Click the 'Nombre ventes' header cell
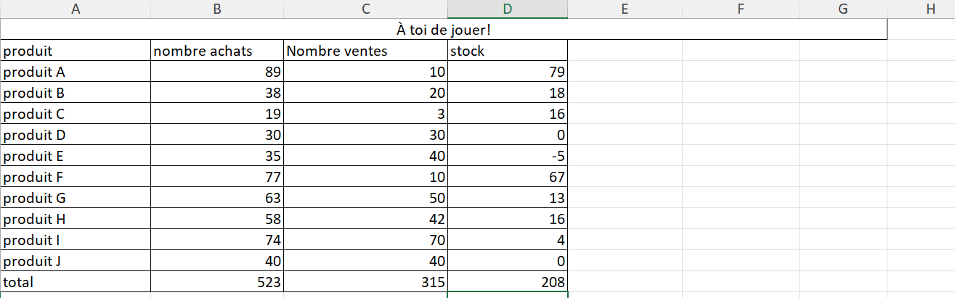 pyautogui.click(x=366, y=51)
